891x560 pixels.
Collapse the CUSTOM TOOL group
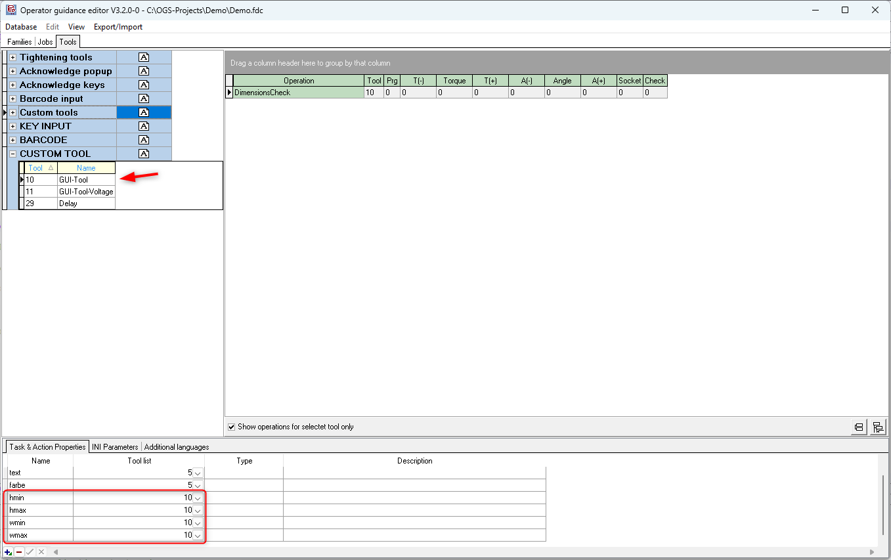tap(12, 154)
